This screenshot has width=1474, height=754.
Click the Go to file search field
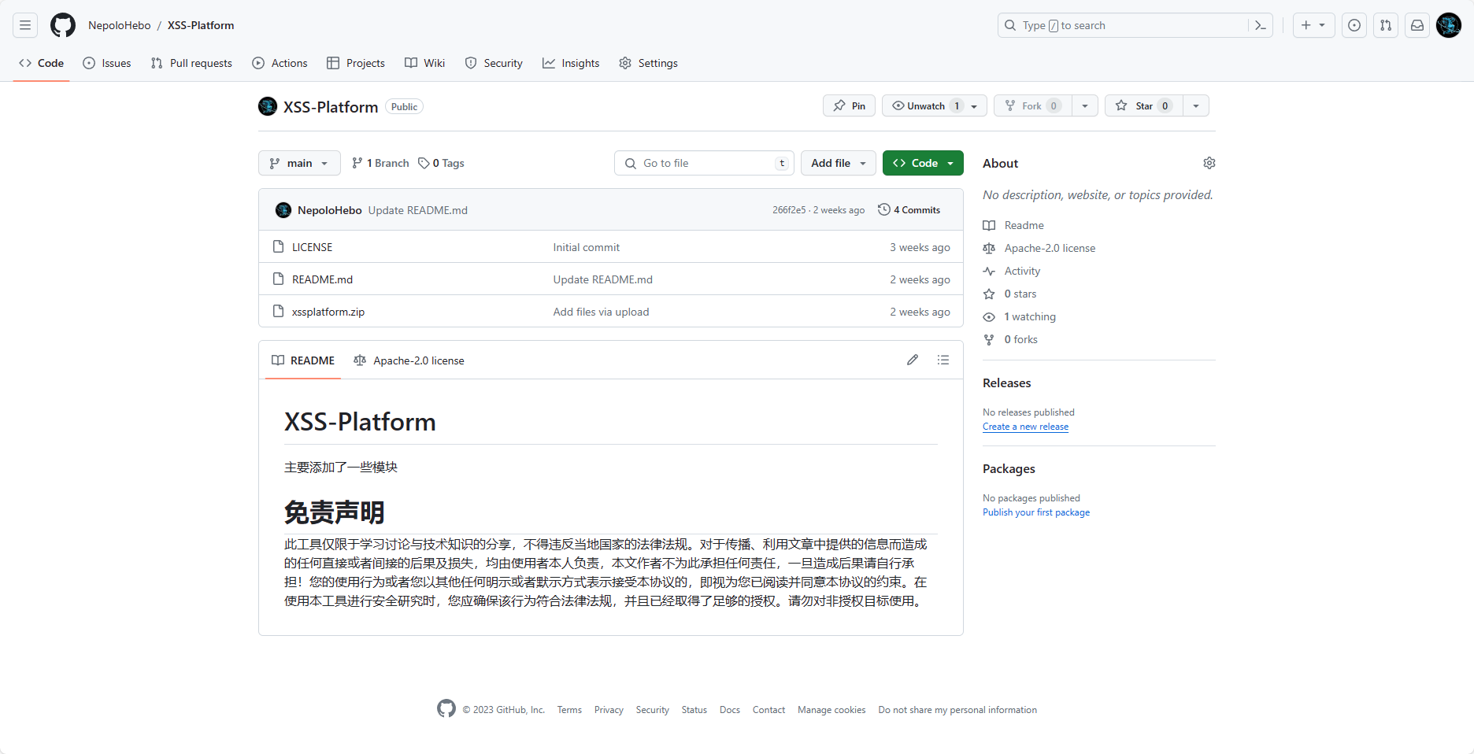[703, 163]
